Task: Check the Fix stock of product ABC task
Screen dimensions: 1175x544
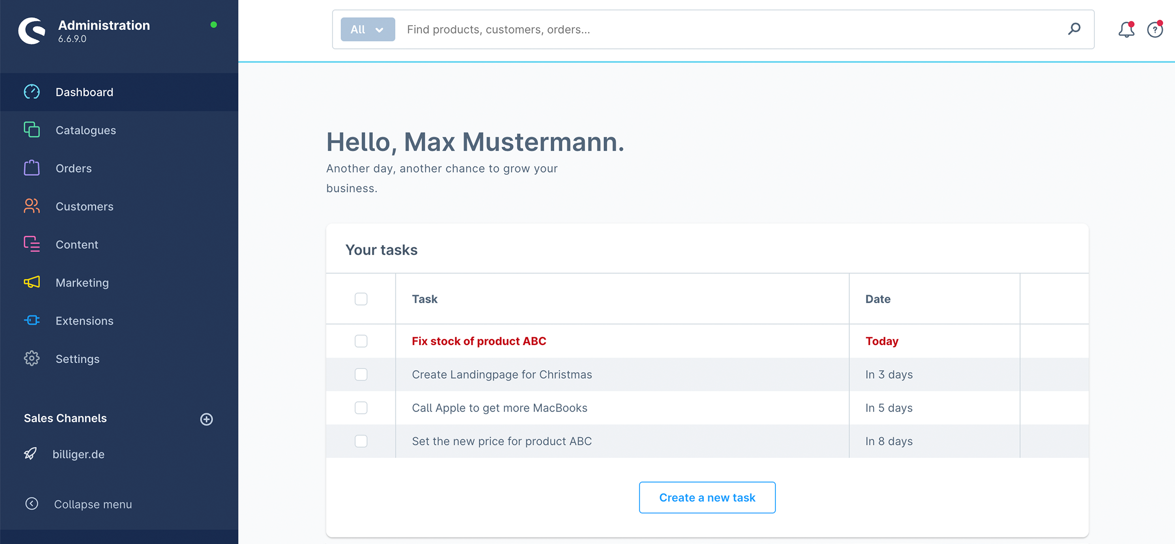Action: [361, 341]
